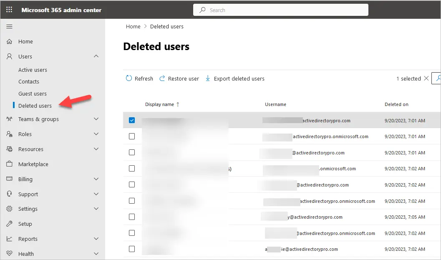Check the last row ie@activedirectorypro.com checkbox
The image size is (441, 260).
pyautogui.click(x=131, y=249)
